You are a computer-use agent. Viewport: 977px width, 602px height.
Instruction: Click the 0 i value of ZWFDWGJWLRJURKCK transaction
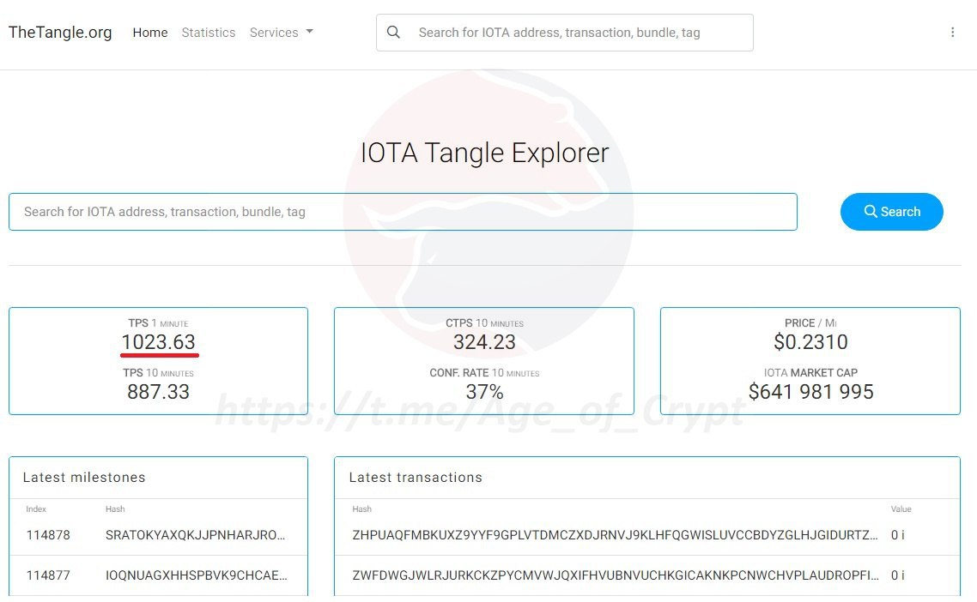[898, 575]
